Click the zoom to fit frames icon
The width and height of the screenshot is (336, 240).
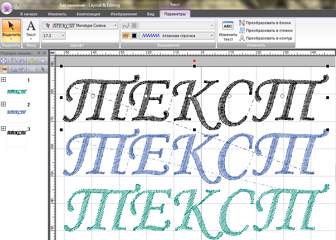(x=4, y=61)
